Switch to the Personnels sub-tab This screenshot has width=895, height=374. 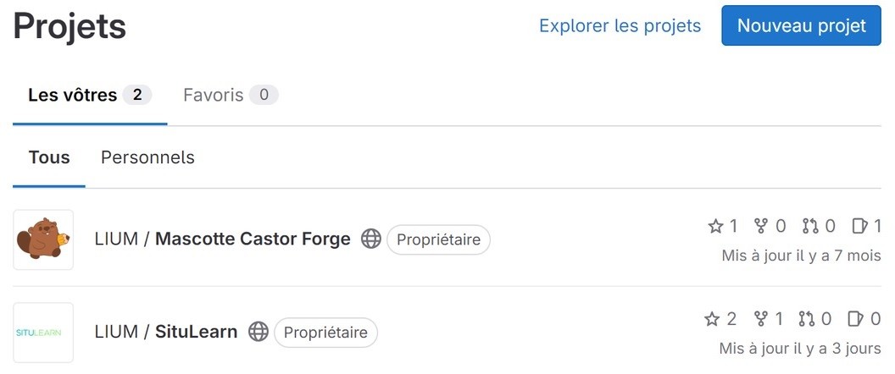click(147, 157)
